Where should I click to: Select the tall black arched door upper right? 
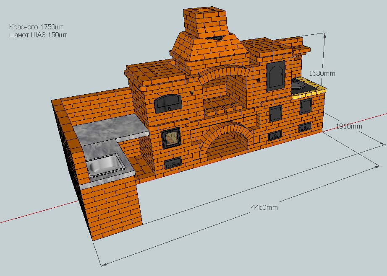(275, 75)
